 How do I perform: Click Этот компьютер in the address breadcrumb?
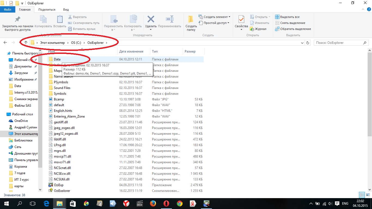[53, 43]
